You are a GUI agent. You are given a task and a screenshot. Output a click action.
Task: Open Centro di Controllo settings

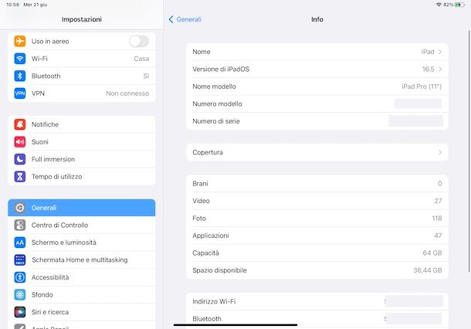tap(82, 225)
